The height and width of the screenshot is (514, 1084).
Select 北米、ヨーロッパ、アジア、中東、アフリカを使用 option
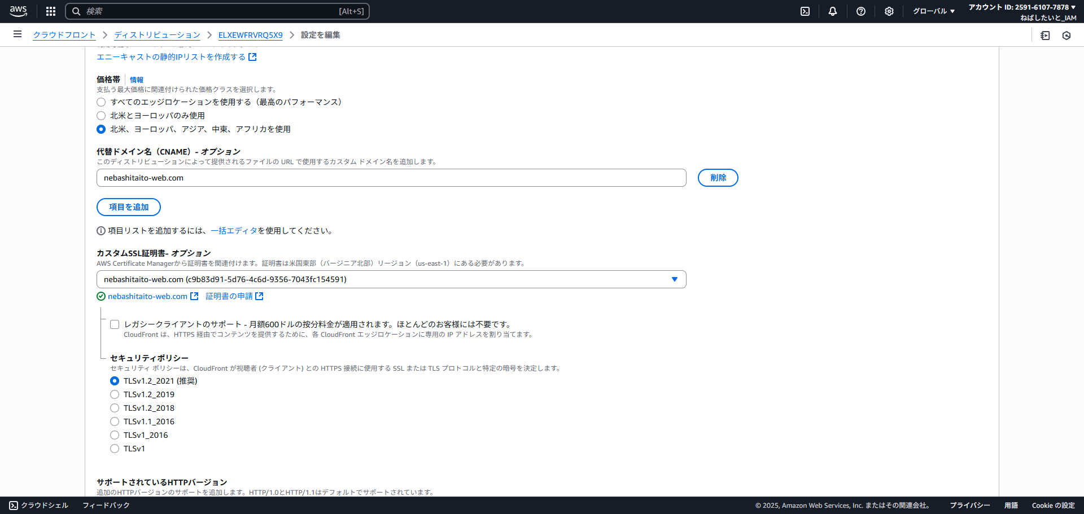coord(101,129)
